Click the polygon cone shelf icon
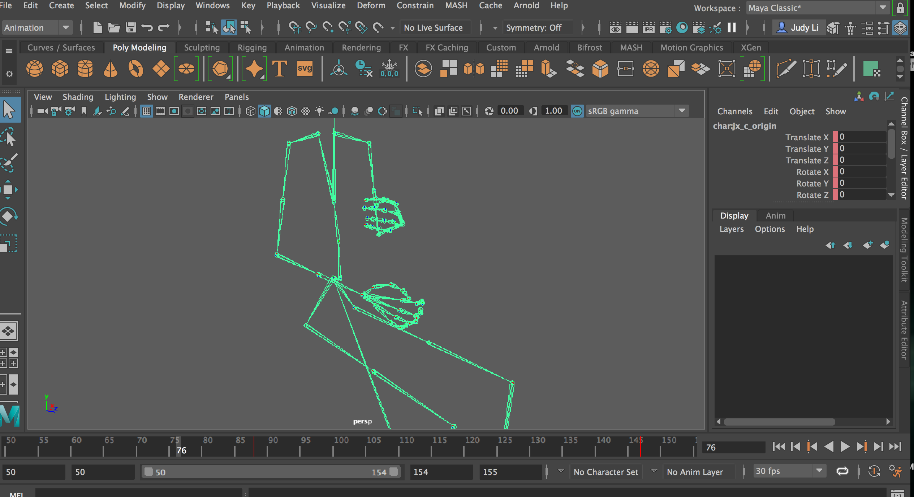 point(111,69)
